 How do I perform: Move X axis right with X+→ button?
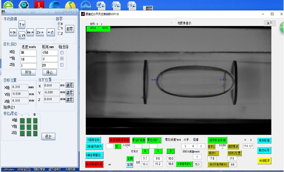tap(30, 33)
